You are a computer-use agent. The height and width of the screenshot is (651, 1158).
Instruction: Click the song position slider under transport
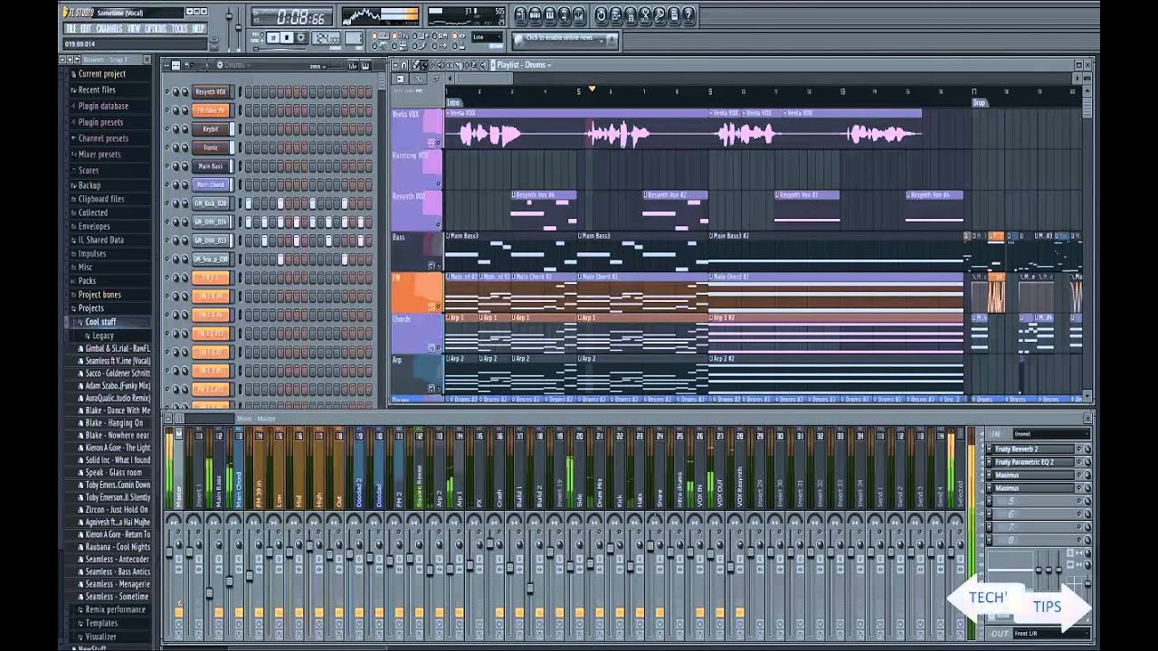[280, 48]
